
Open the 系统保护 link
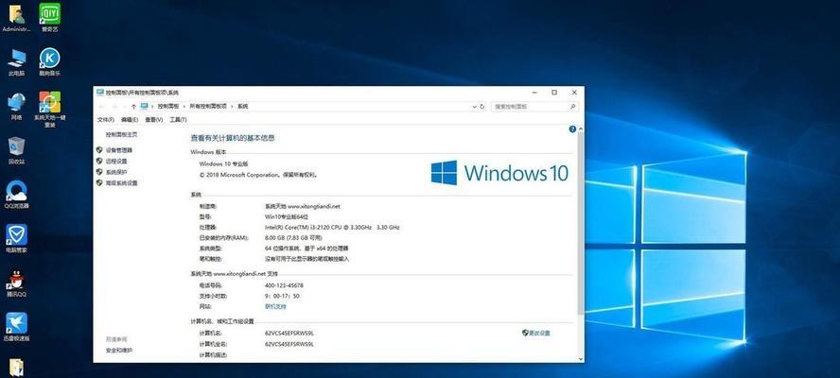116,172
